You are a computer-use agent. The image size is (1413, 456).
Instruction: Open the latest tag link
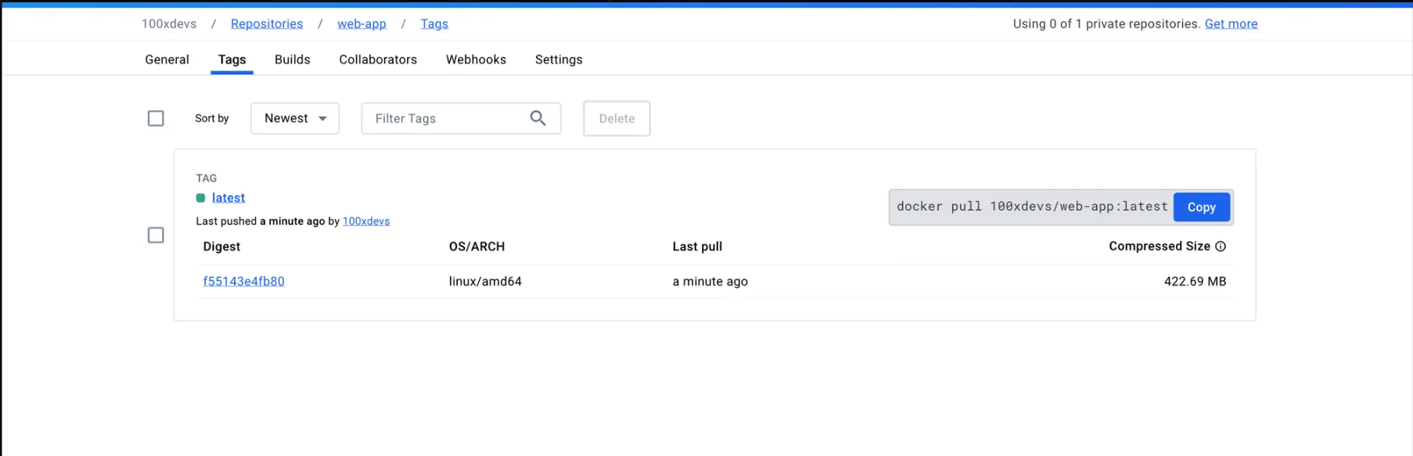[x=228, y=198]
